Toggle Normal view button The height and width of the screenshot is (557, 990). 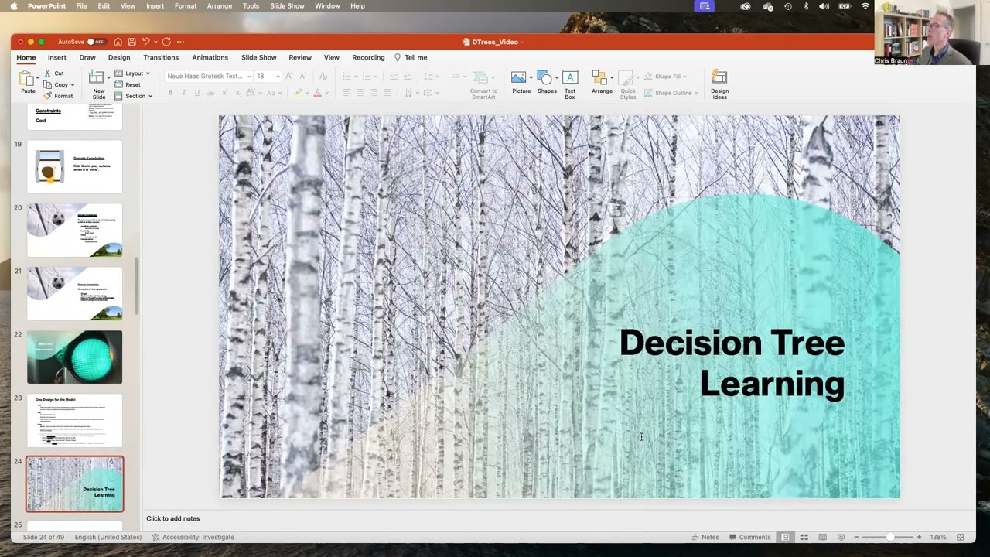pos(785,537)
